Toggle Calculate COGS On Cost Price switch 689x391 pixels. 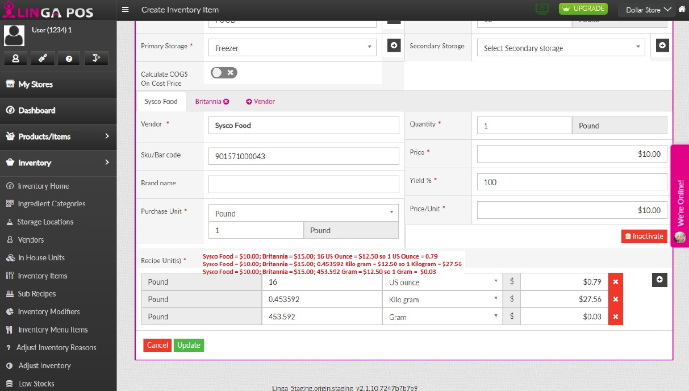tap(224, 73)
